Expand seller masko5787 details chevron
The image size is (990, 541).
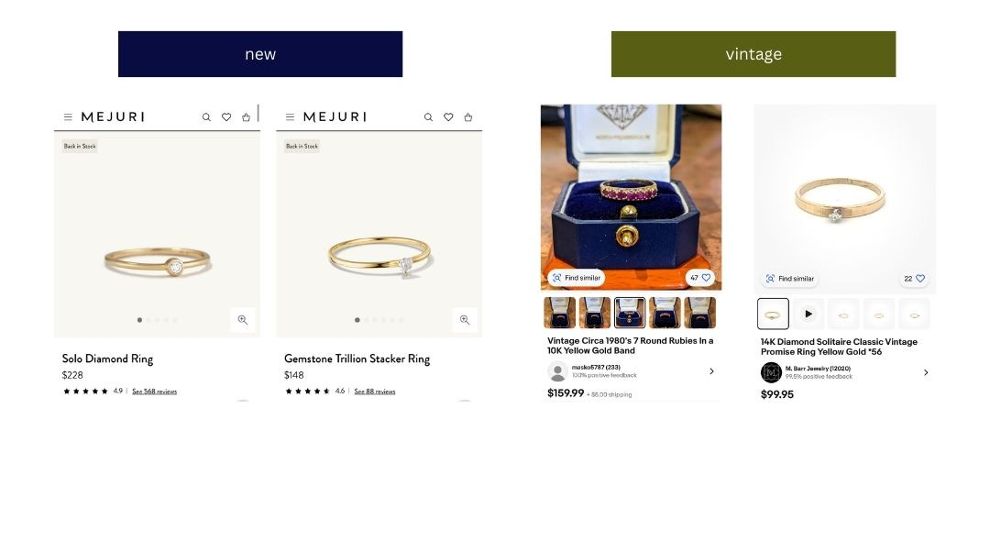pos(711,371)
